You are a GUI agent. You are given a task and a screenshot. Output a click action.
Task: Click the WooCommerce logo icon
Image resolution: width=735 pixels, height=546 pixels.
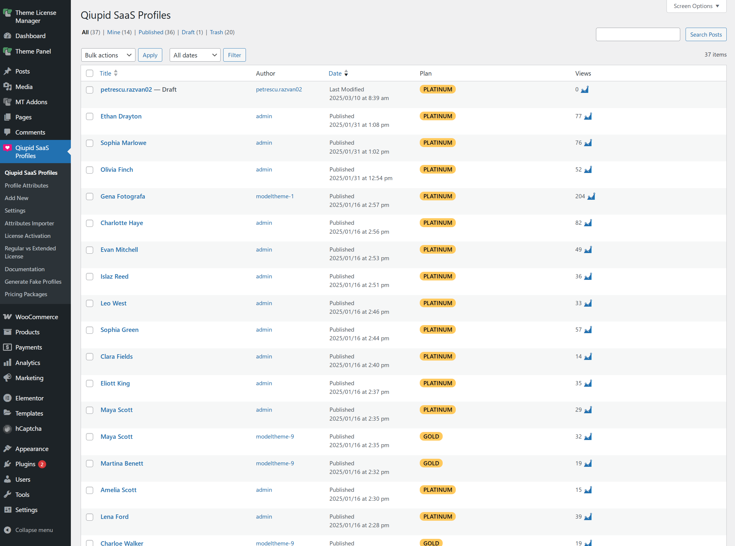pyautogui.click(x=7, y=317)
